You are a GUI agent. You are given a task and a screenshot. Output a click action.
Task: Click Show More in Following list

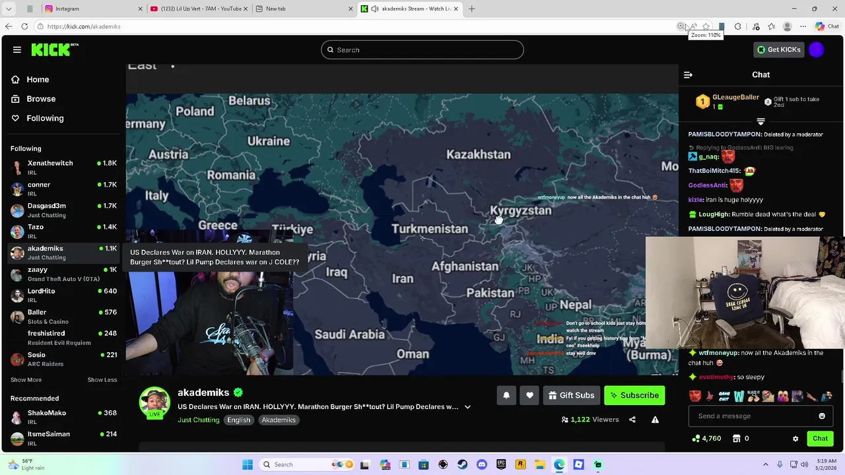(x=26, y=380)
